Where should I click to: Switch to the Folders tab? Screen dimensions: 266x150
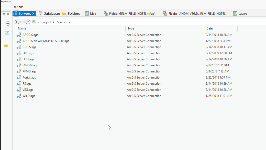click(x=71, y=13)
